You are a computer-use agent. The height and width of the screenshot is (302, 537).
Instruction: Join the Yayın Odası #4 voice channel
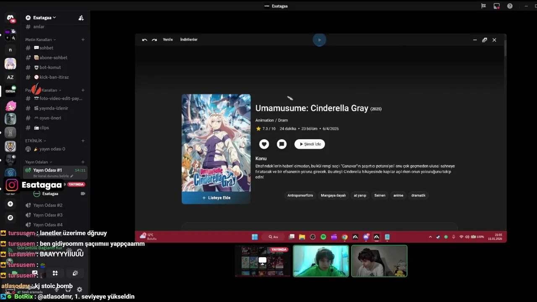pyautogui.click(x=55, y=224)
